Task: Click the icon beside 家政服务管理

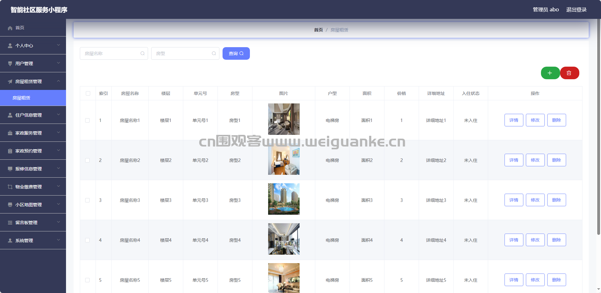Action: click(10, 133)
